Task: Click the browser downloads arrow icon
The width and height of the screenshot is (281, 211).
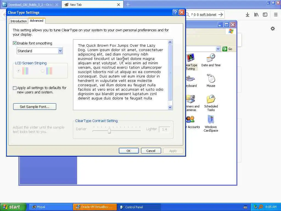Action: pyautogui.click(x=248, y=15)
